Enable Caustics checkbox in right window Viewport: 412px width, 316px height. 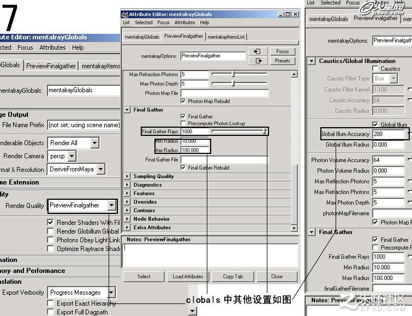click(x=375, y=69)
